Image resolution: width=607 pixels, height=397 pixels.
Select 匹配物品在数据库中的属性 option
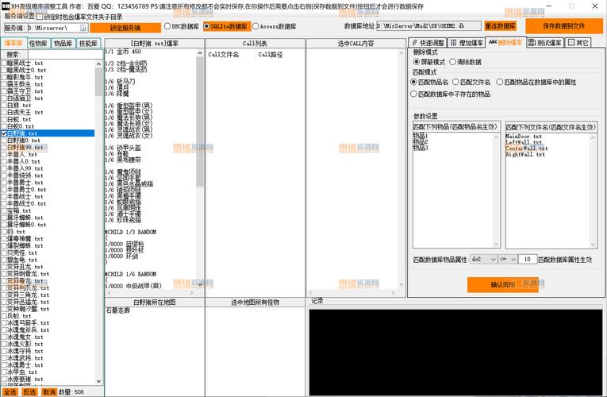[x=536, y=82]
